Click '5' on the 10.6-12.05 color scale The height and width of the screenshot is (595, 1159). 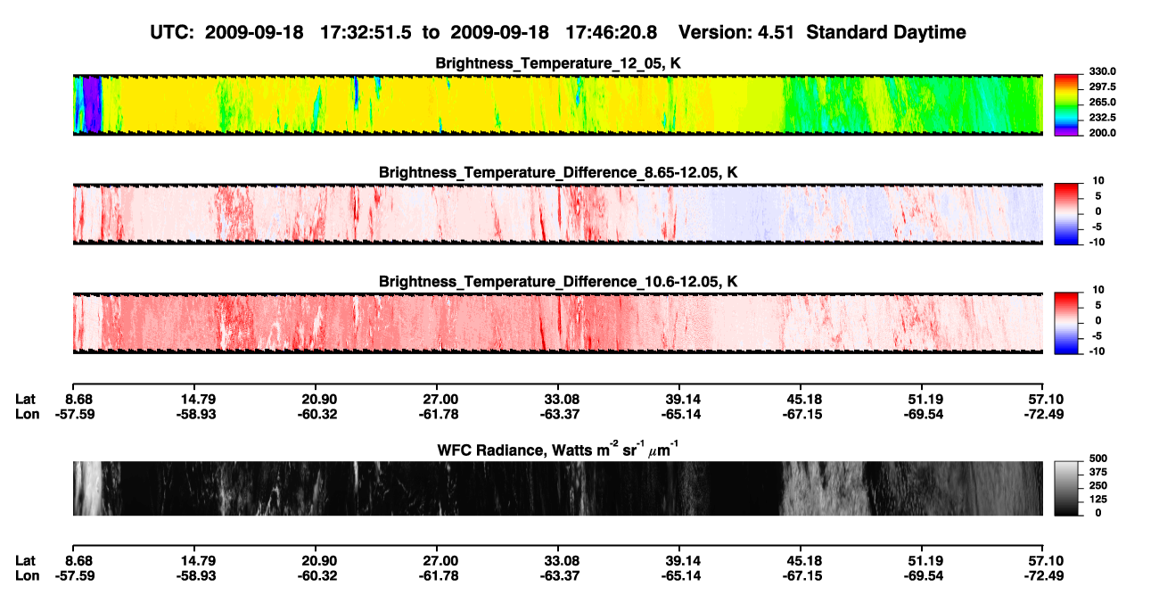point(1099,305)
